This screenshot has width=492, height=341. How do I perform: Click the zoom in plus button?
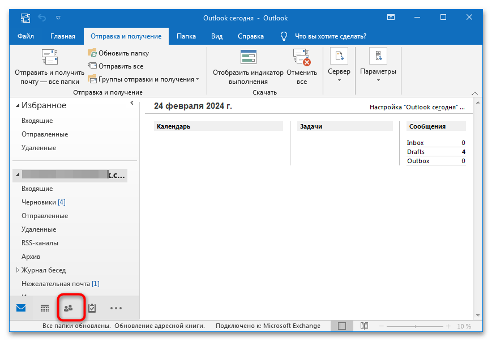[448, 326]
